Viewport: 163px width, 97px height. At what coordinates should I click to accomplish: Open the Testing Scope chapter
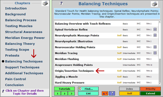[17, 50]
